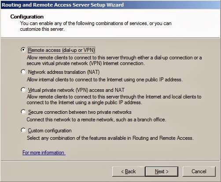Click the 'Network address translation (NAT)' label text
The width and height of the screenshot is (221, 182).
coord(64,72)
